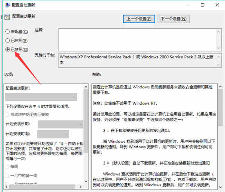Open the 计划安装时间 dropdown
The width and height of the screenshot is (225, 192).
(x=53, y=134)
